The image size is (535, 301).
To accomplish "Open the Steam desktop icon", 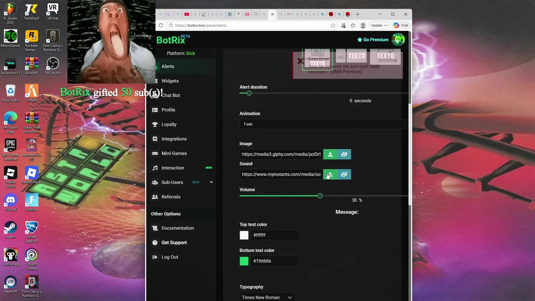I will (10, 230).
